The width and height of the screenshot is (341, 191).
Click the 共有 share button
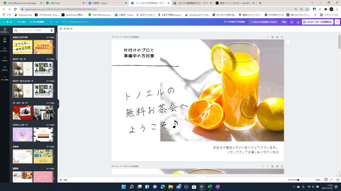pos(284,22)
